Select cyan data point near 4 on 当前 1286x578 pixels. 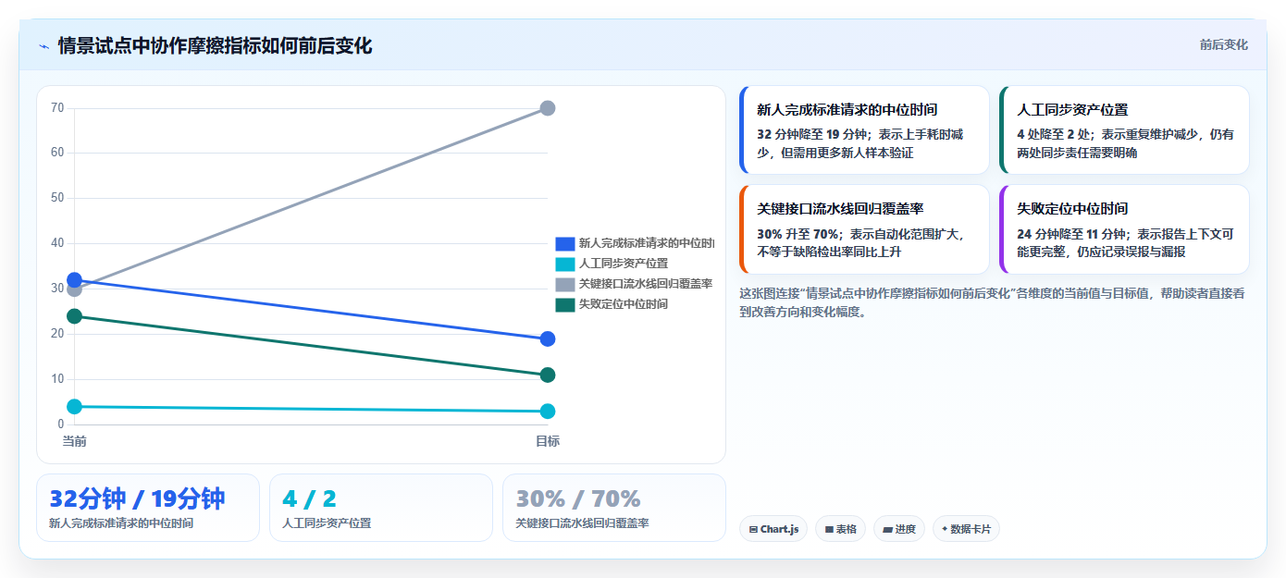[x=74, y=407]
